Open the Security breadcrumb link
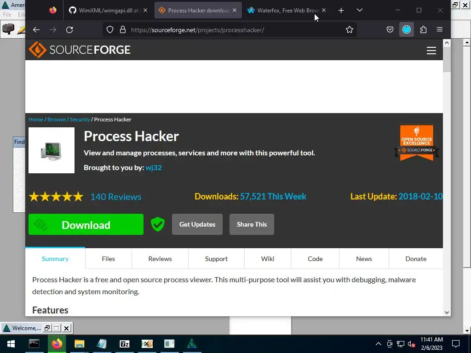Image resolution: width=471 pixels, height=353 pixels. click(x=80, y=120)
